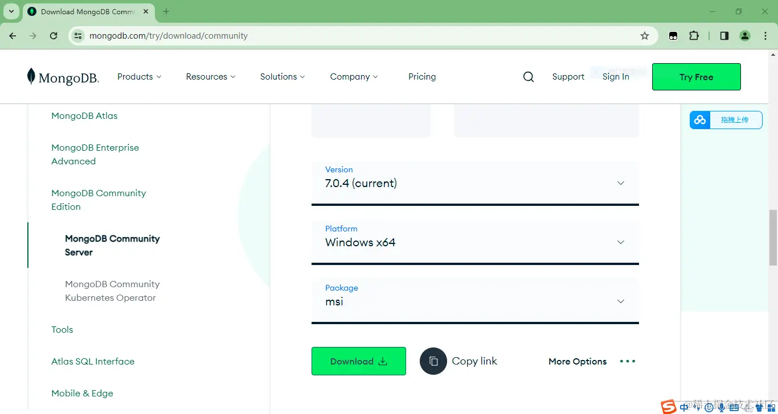Expand the Solutions menu
Viewport: 778px width, 414px height.
282,77
